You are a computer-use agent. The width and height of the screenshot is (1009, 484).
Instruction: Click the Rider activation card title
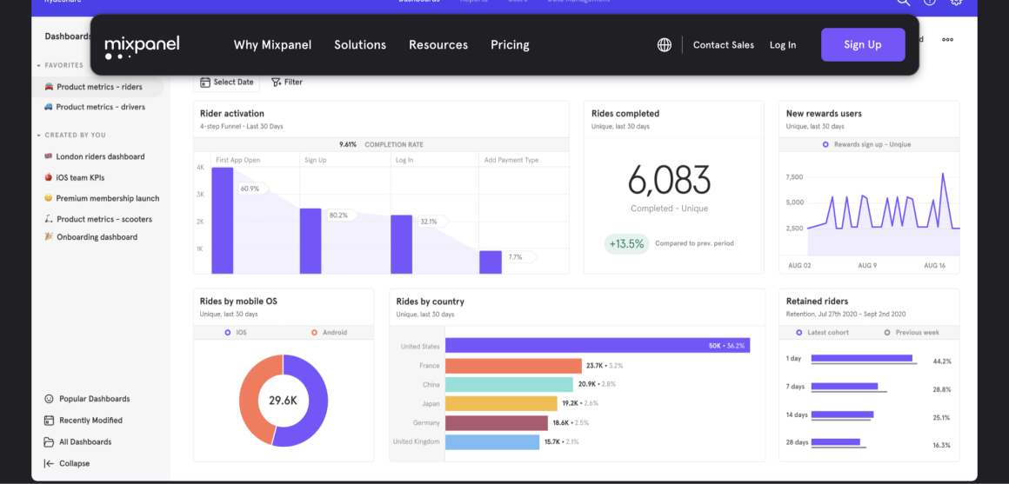[232, 114]
